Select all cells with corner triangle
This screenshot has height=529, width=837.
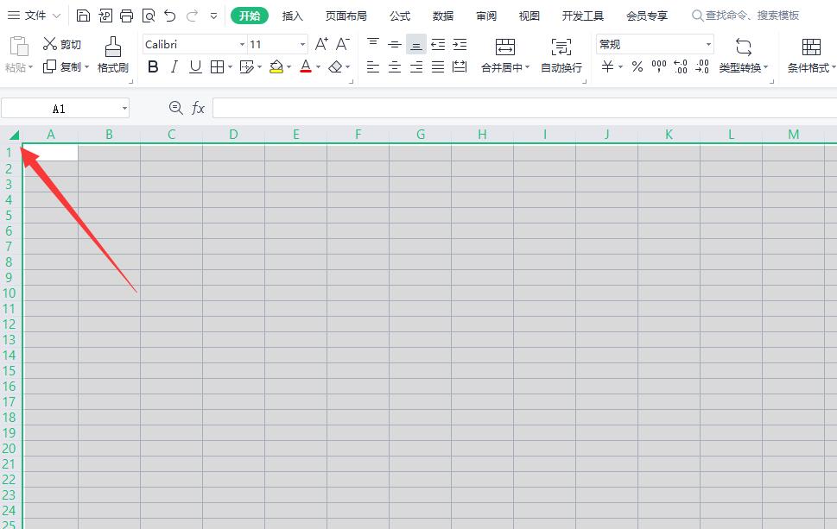13,135
